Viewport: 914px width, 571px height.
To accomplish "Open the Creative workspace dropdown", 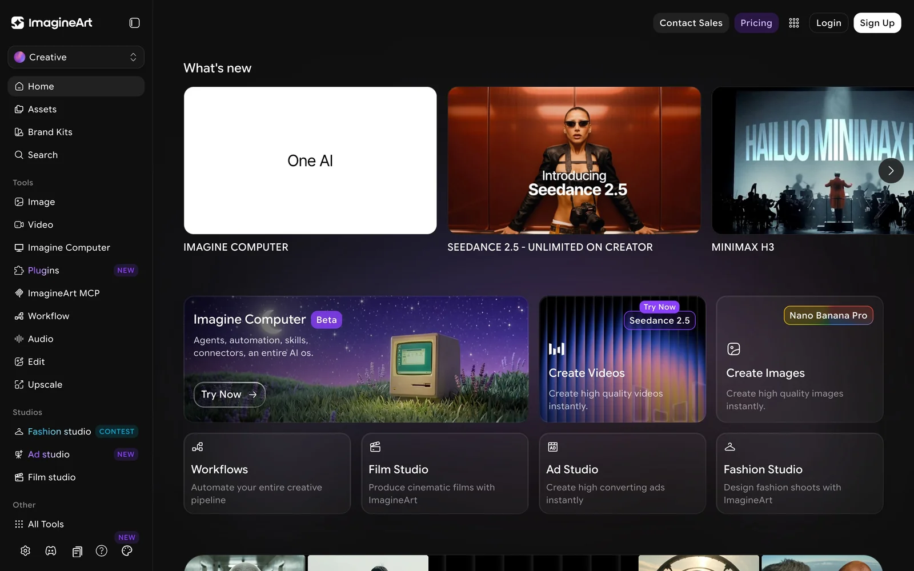I will 76,57.
